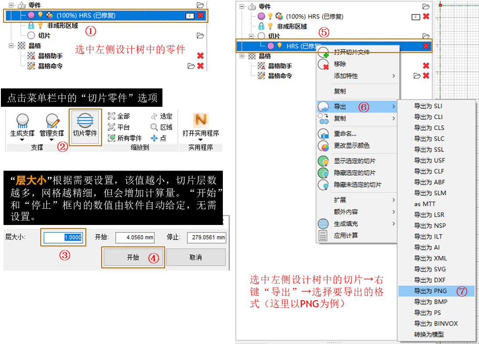Click the 晶格命令 edit icon in tree
The height and width of the screenshot is (344, 479).
31,66
